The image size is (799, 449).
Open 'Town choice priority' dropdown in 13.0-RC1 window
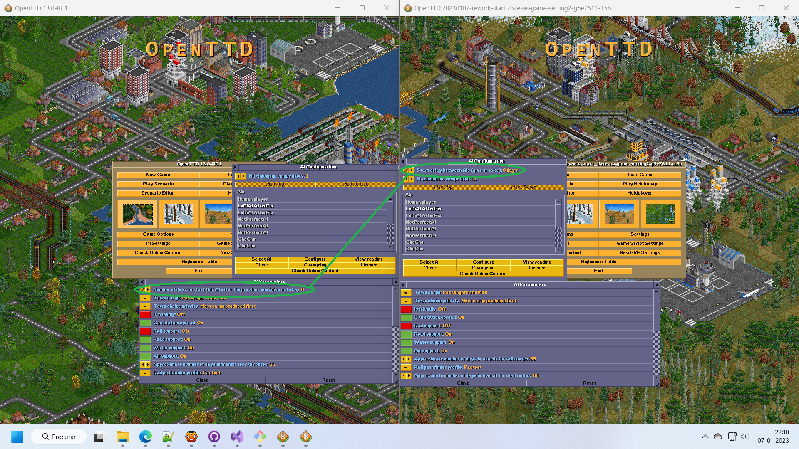tap(145, 306)
